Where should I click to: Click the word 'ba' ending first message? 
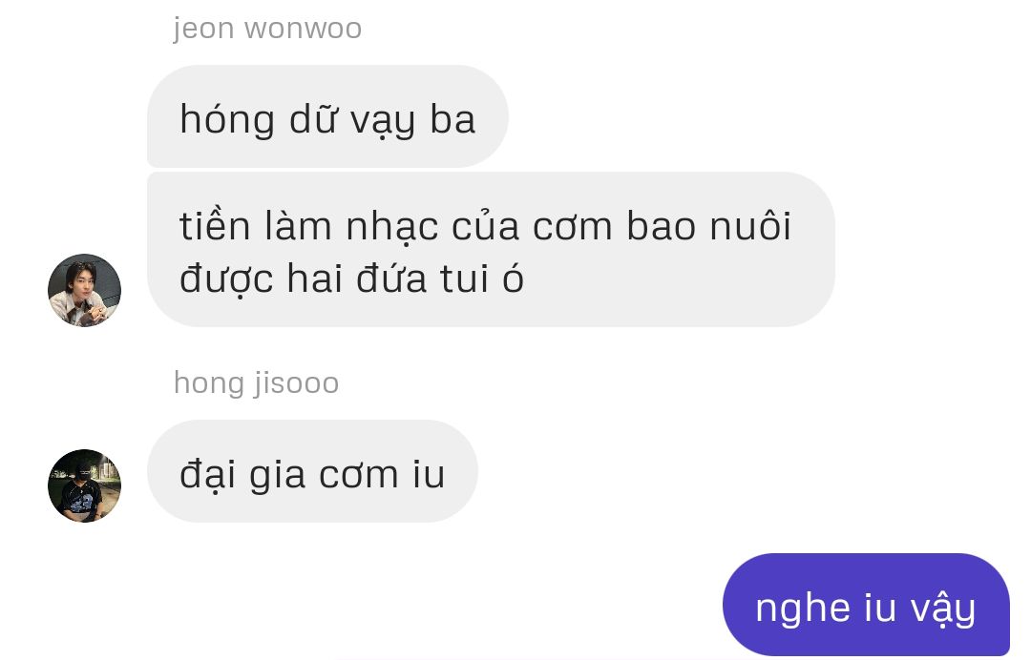coord(452,119)
